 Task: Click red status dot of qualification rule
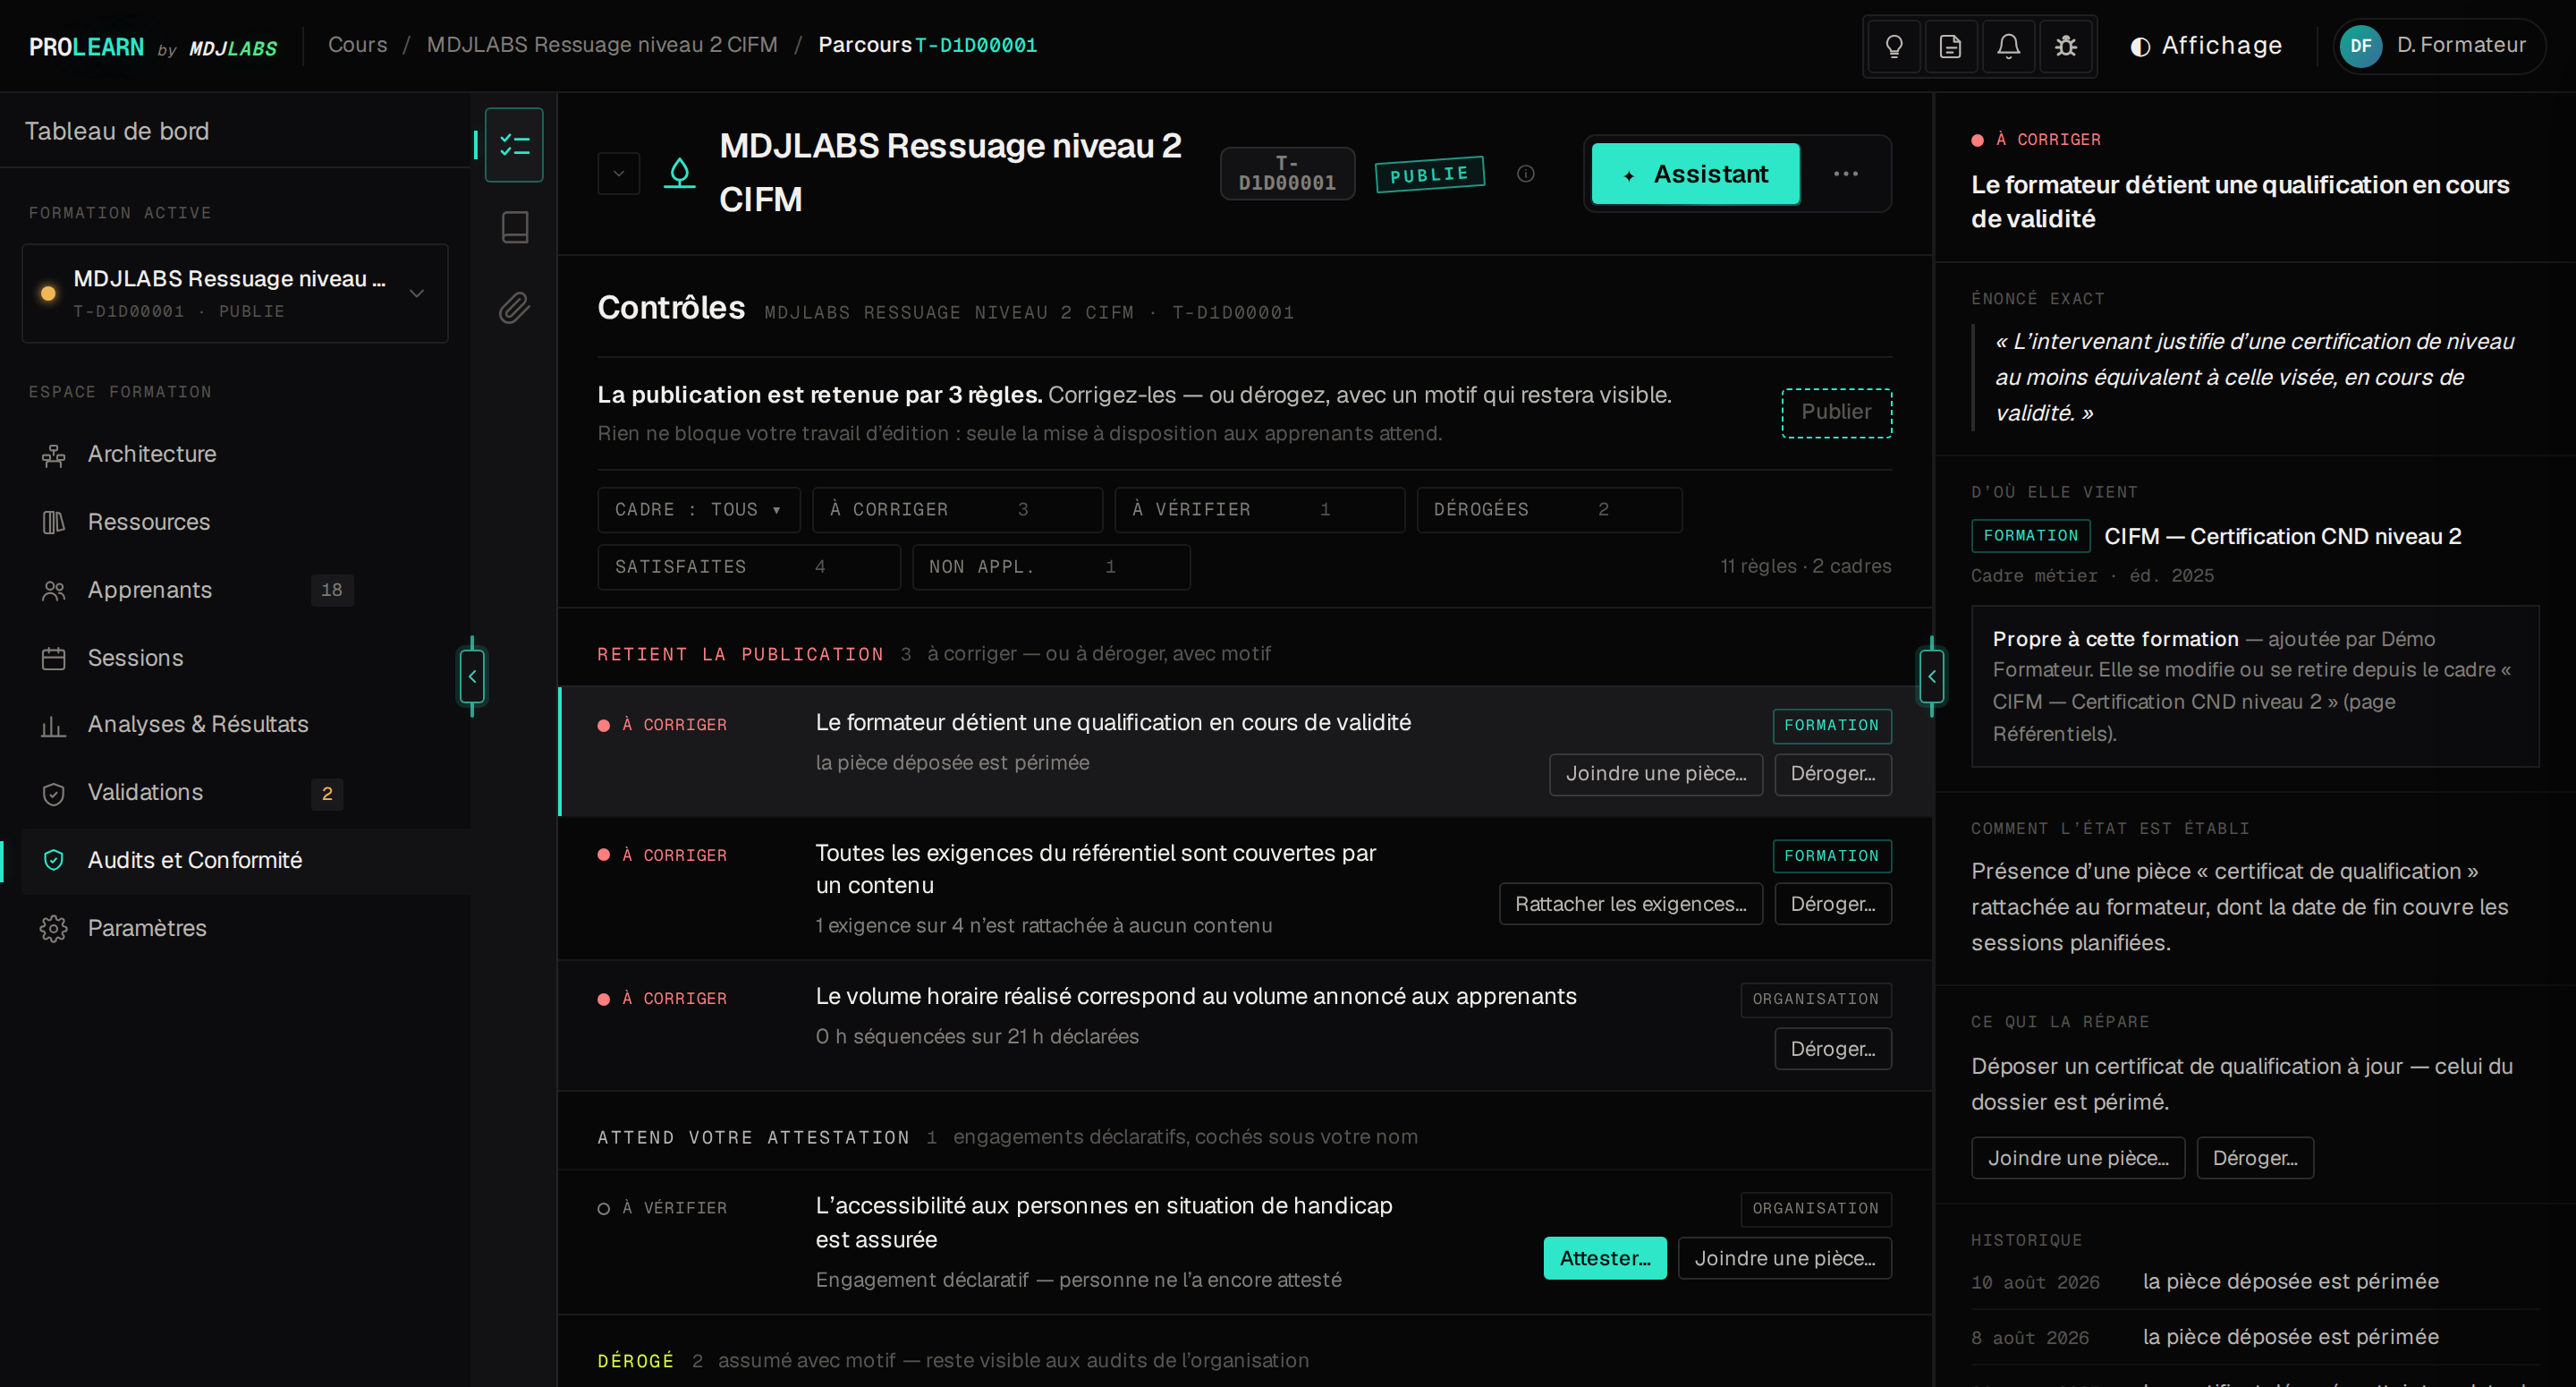[603, 726]
